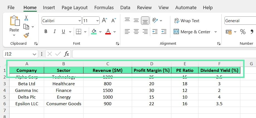
Task: Open the Copy options dropdown arrow
Action: click(33, 27)
